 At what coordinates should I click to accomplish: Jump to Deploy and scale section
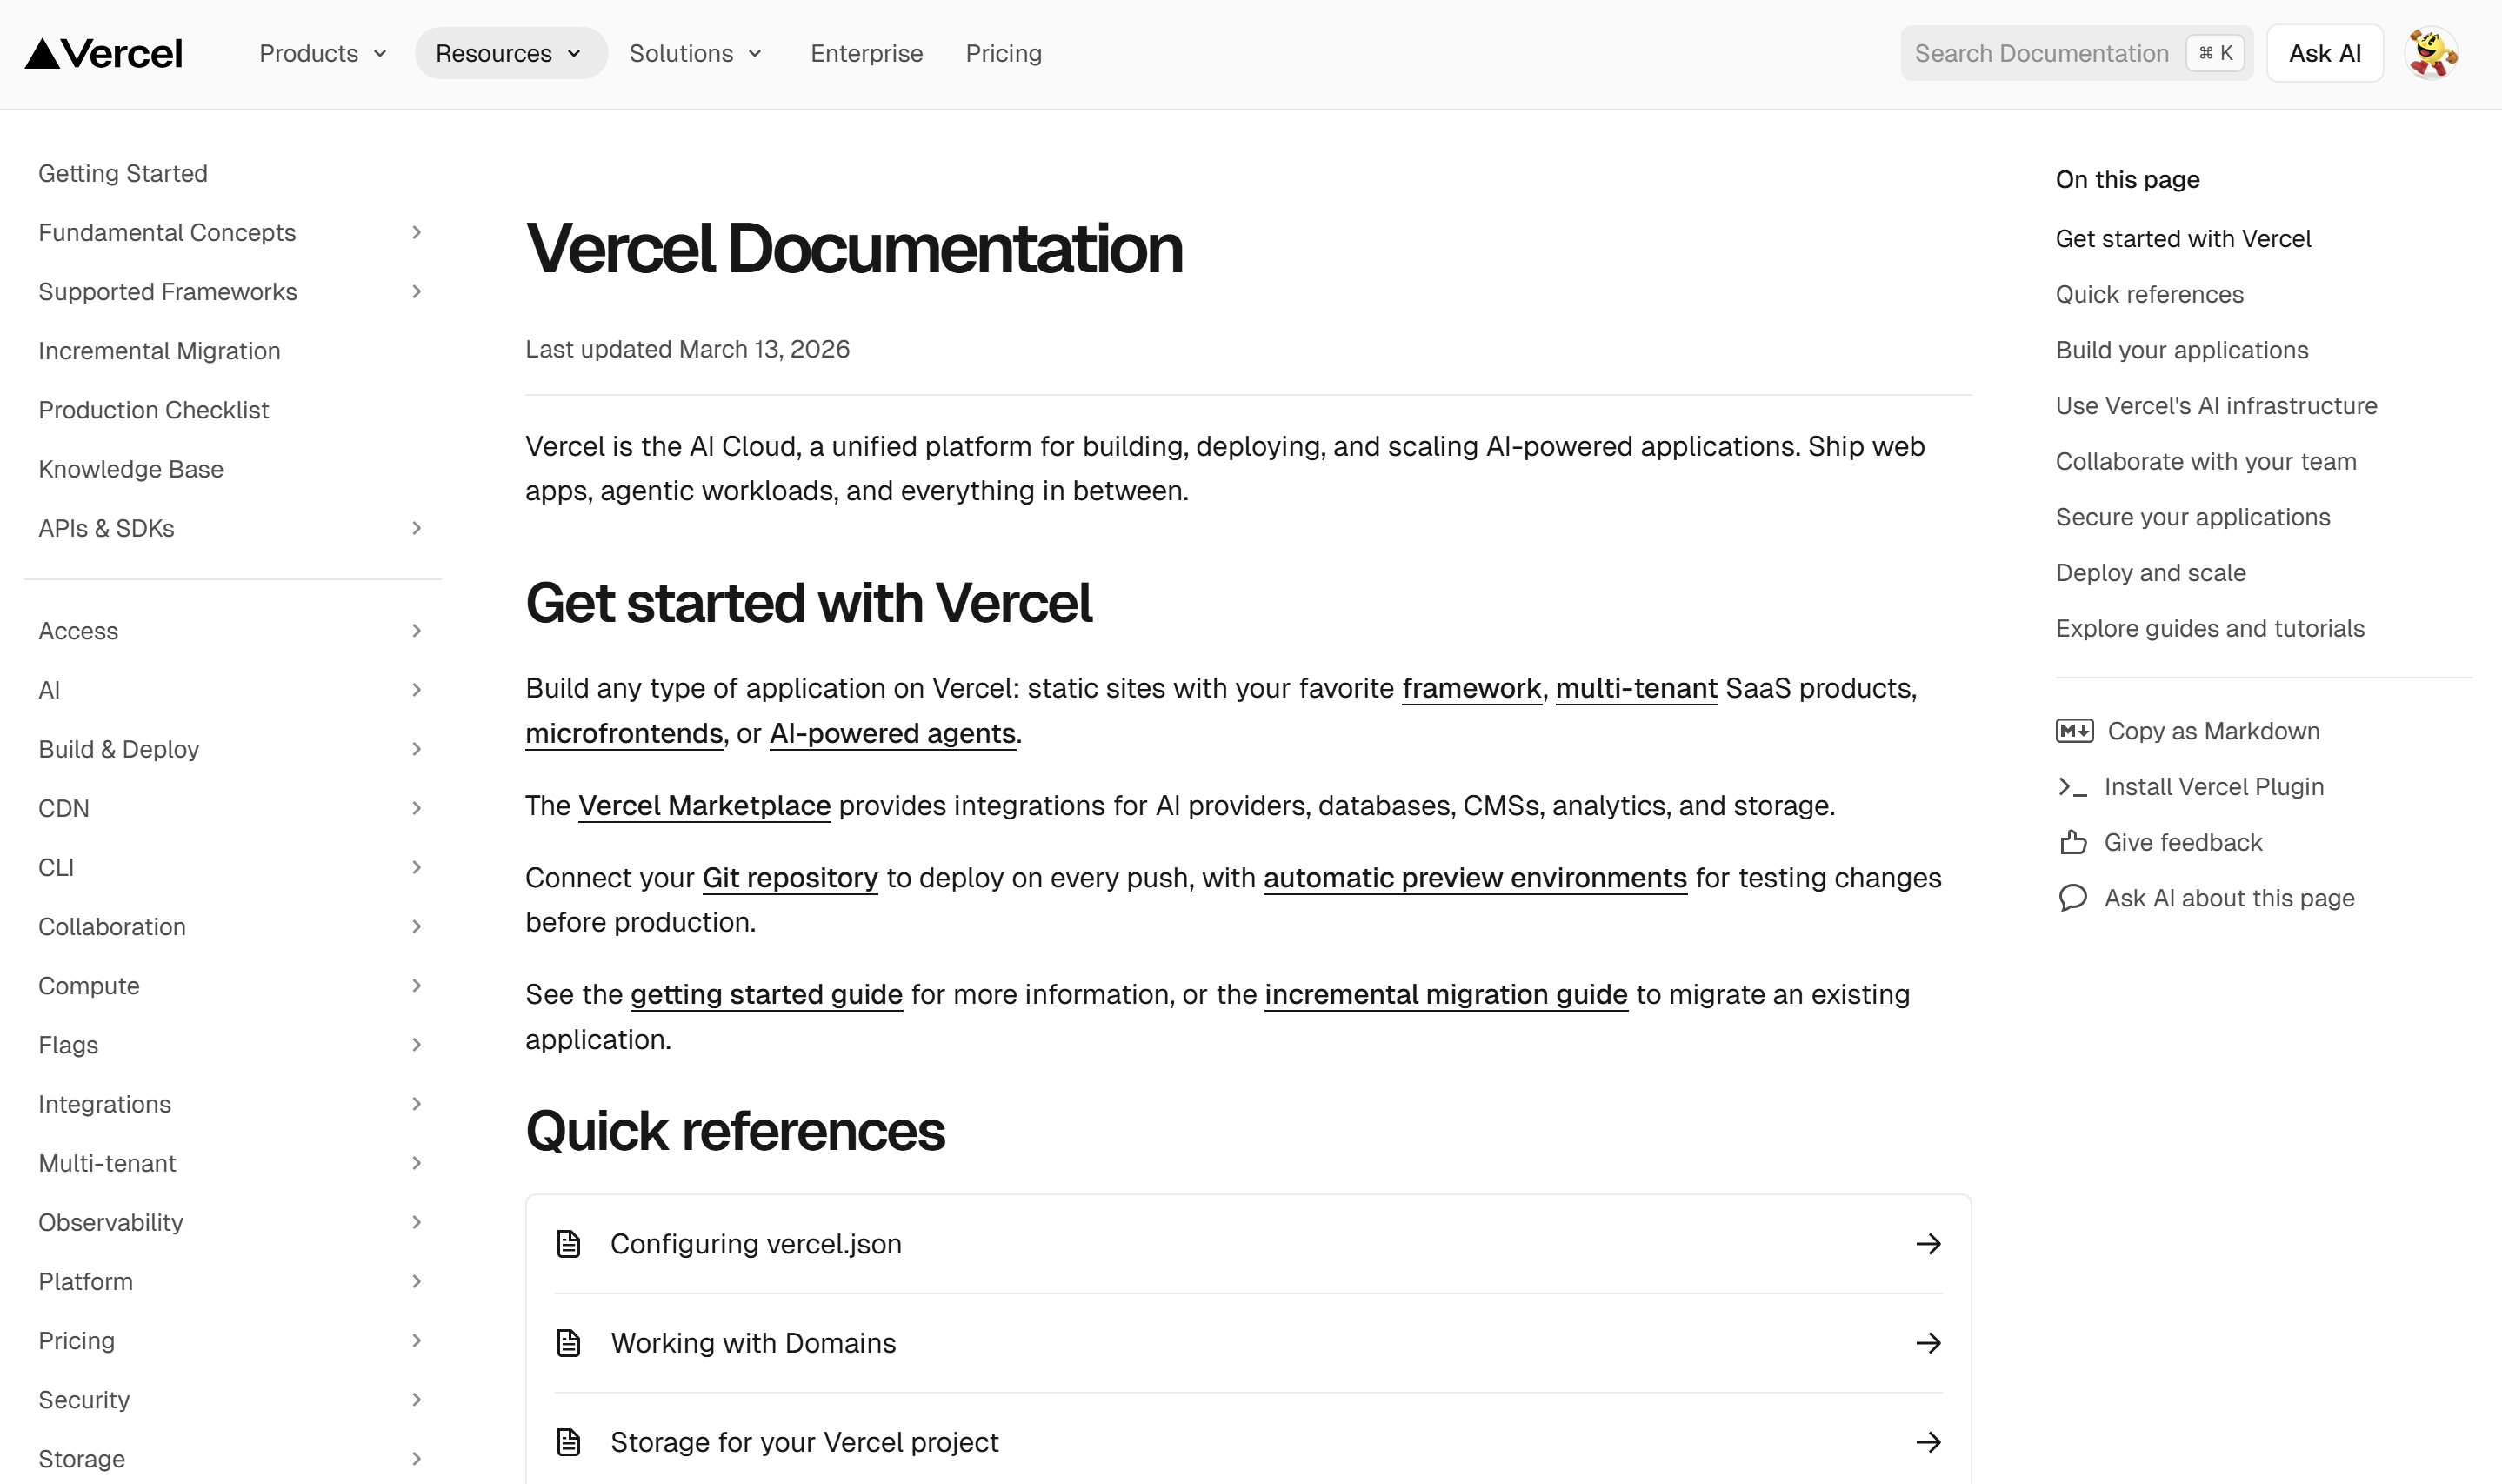click(2150, 573)
